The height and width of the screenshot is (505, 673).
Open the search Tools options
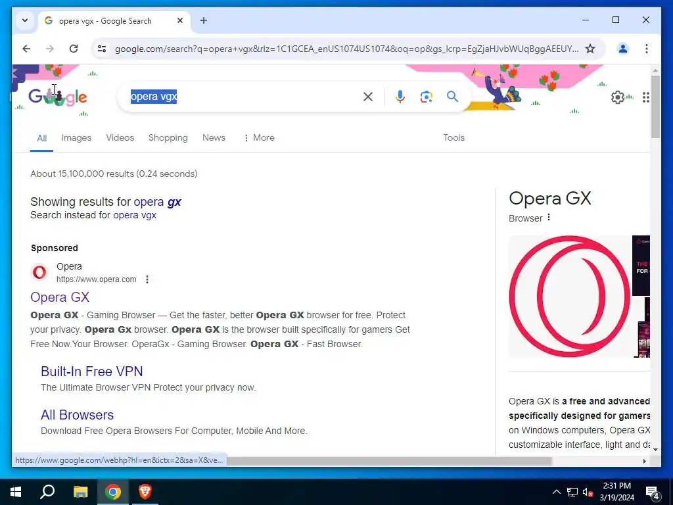point(453,138)
